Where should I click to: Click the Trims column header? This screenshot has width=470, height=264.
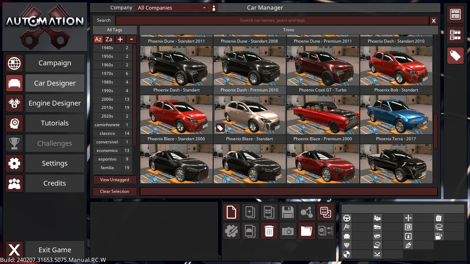tap(289, 30)
